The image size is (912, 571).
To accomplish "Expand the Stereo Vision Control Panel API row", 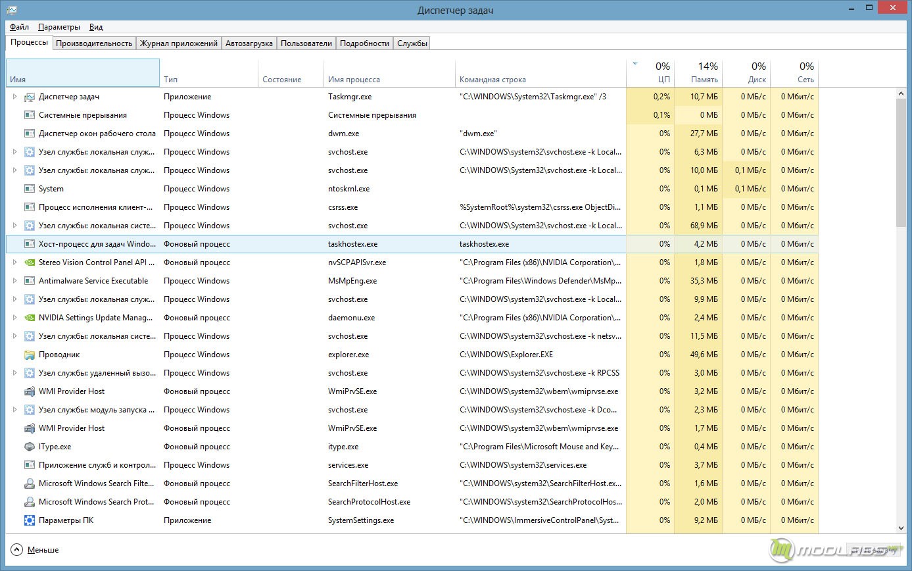I will click(15, 262).
